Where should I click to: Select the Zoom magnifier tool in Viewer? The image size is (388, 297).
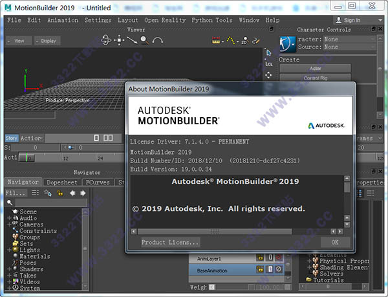(144, 40)
